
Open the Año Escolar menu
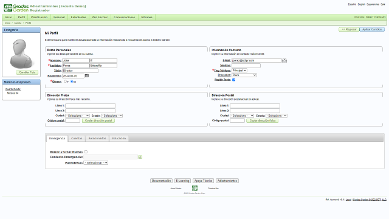coord(100,17)
